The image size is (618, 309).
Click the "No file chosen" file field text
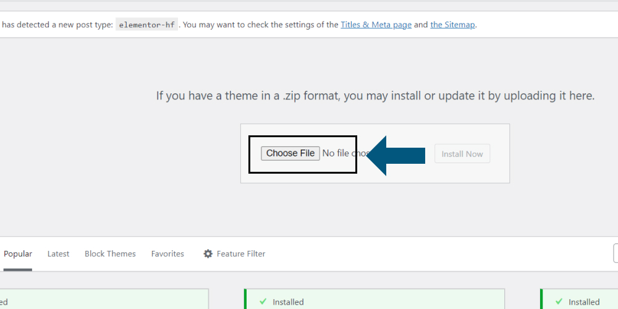(345, 153)
